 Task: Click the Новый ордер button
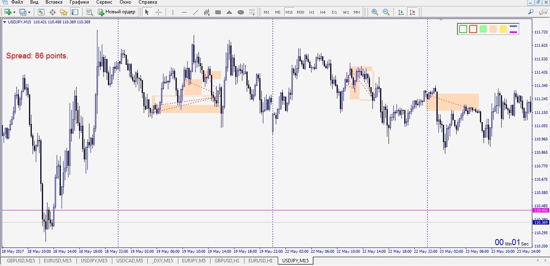[116, 12]
